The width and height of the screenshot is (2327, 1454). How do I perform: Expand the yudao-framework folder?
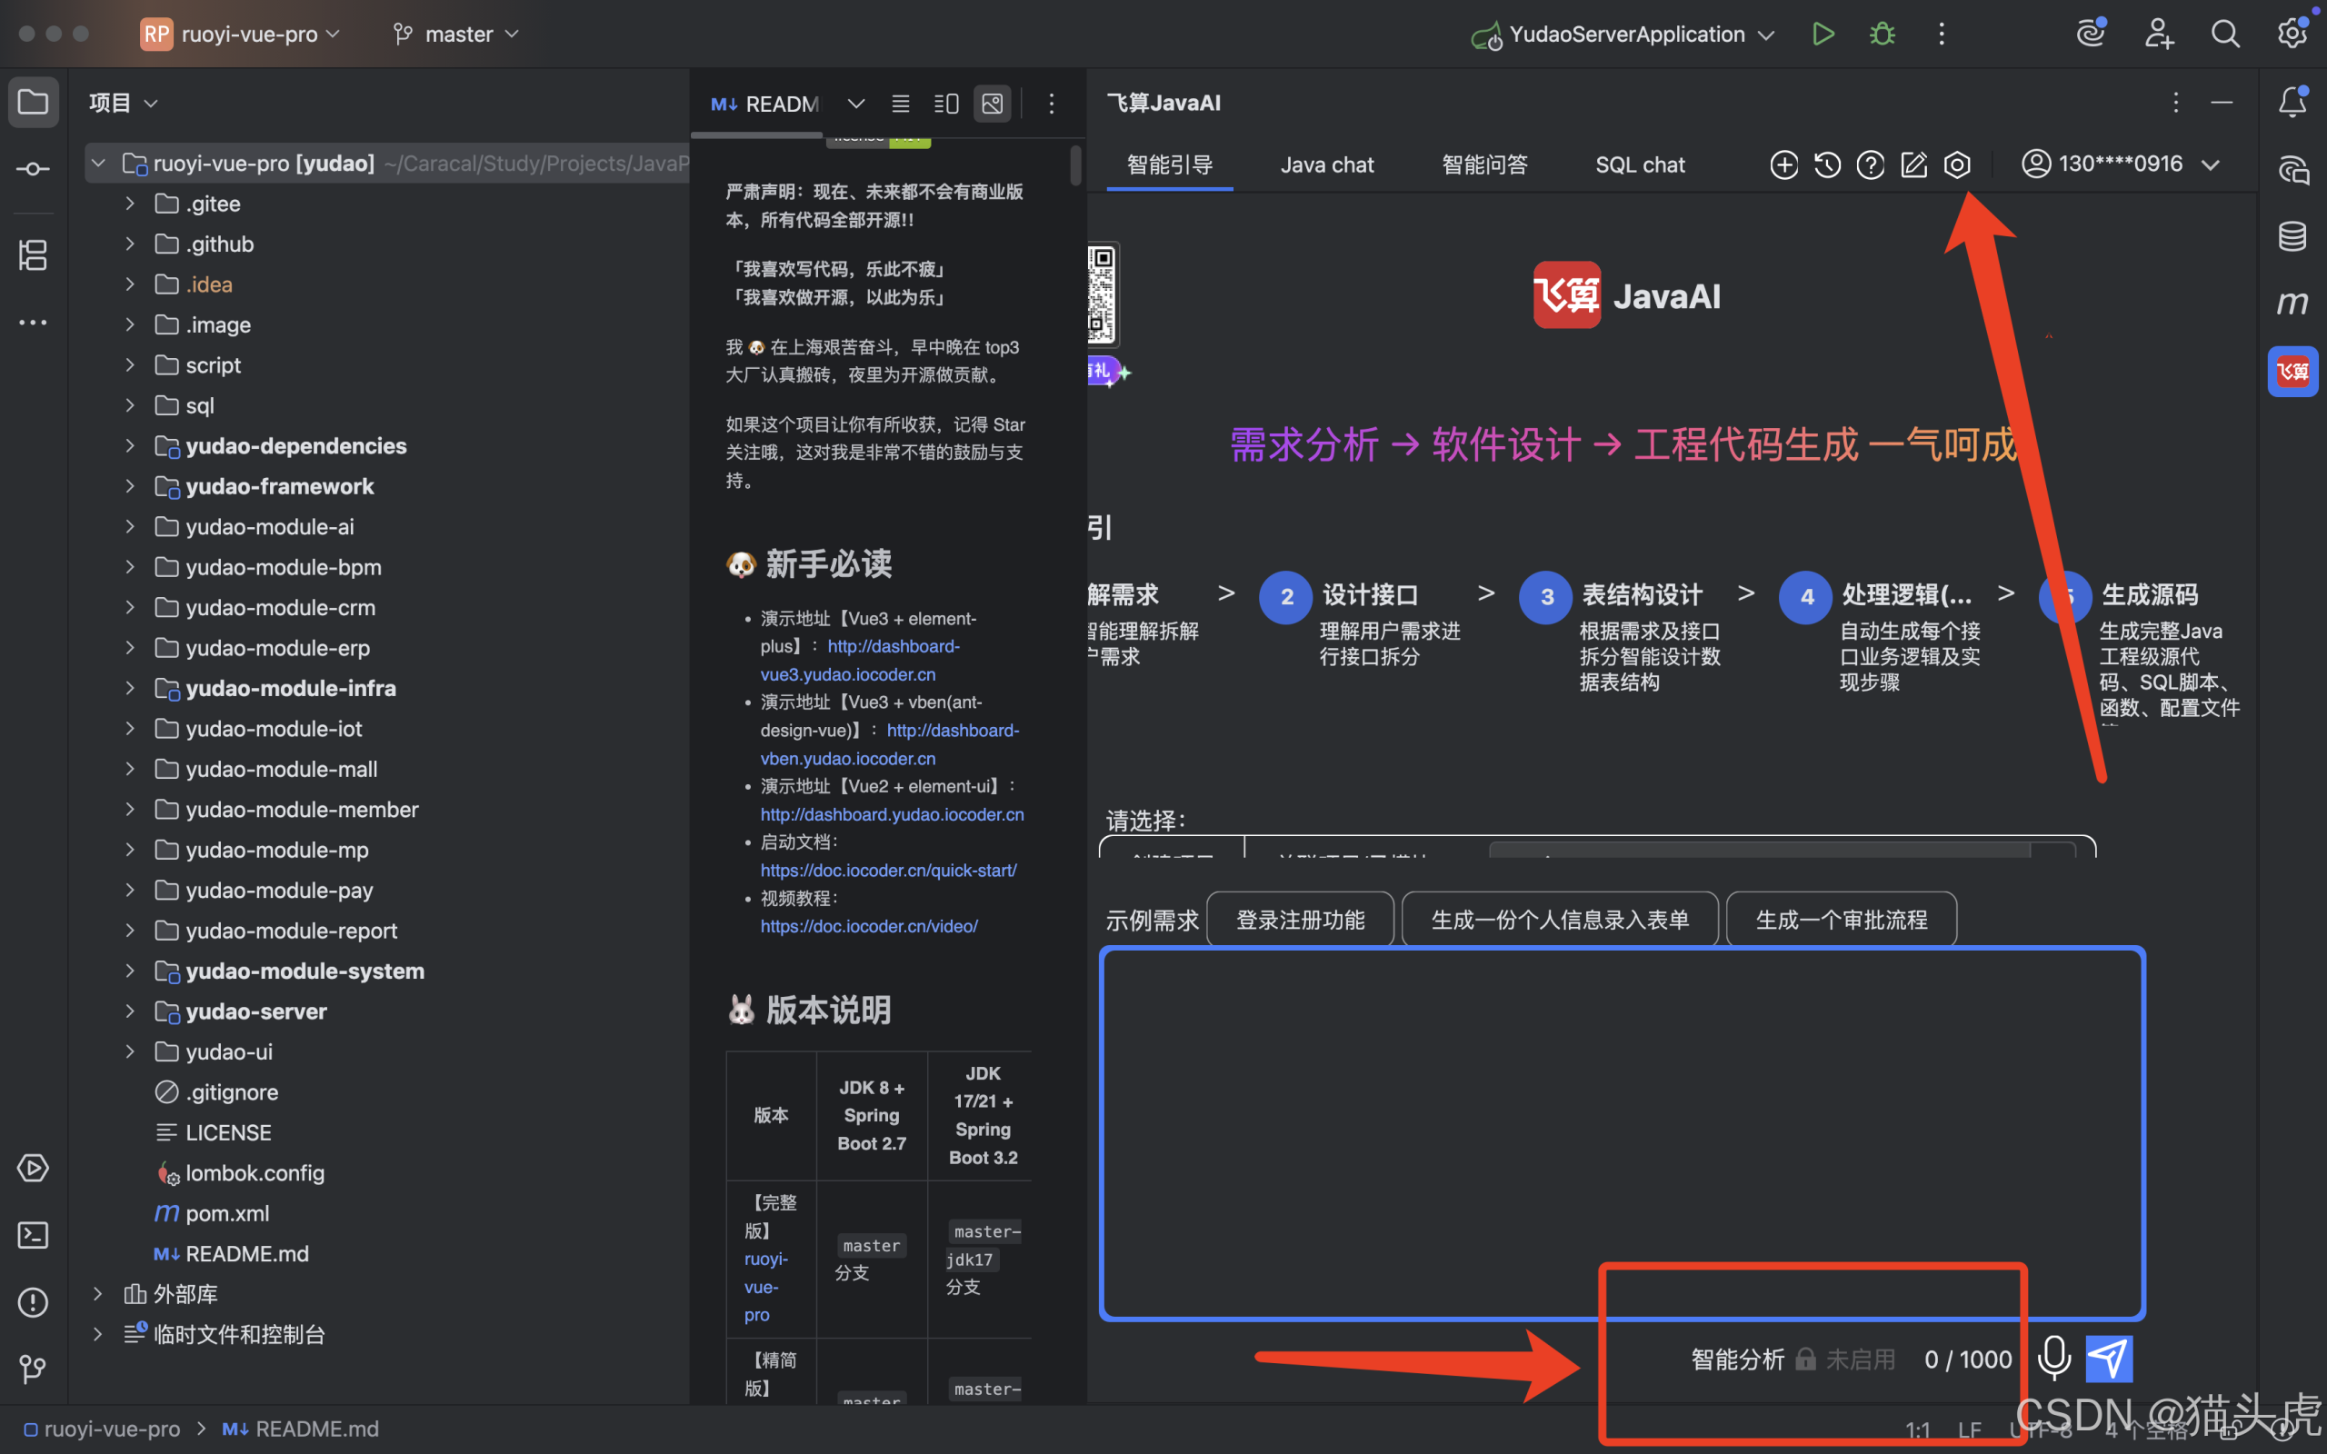click(130, 486)
